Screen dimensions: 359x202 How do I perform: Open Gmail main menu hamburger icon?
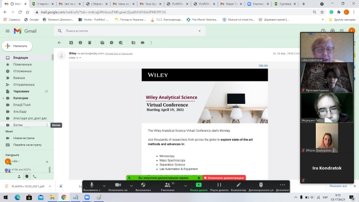click(x=7, y=31)
